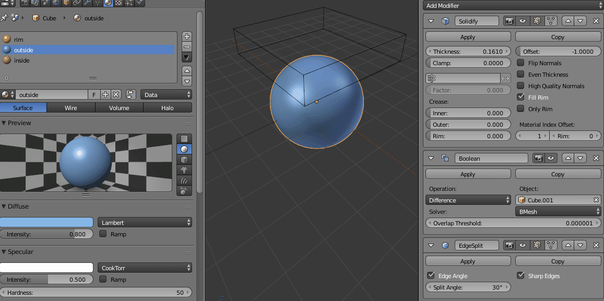Toggle the material nodes icon
The height and width of the screenshot is (301, 604).
pos(131,95)
